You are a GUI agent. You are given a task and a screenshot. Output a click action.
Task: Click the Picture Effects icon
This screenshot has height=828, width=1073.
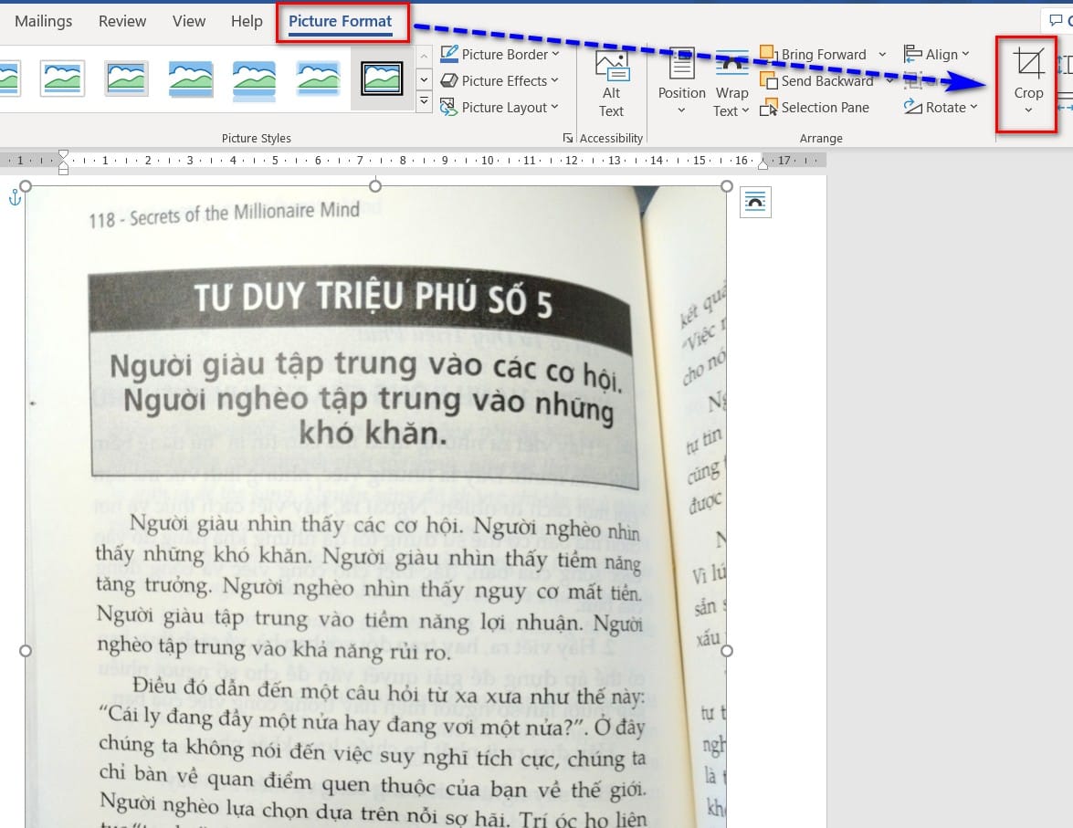pyautogui.click(x=449, y=80)
